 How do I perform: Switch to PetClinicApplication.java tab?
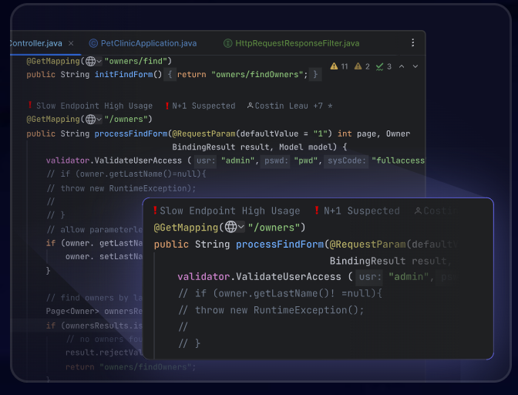tap(143, 43)
